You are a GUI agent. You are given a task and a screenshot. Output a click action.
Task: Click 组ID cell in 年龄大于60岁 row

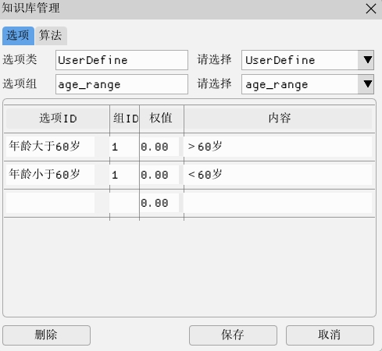coord(124,147)
